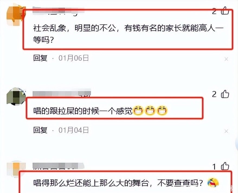Like the comment about 唱的跟拉屎
The height and width of the screenshot is (193, 238).
(x=225, y=94)
